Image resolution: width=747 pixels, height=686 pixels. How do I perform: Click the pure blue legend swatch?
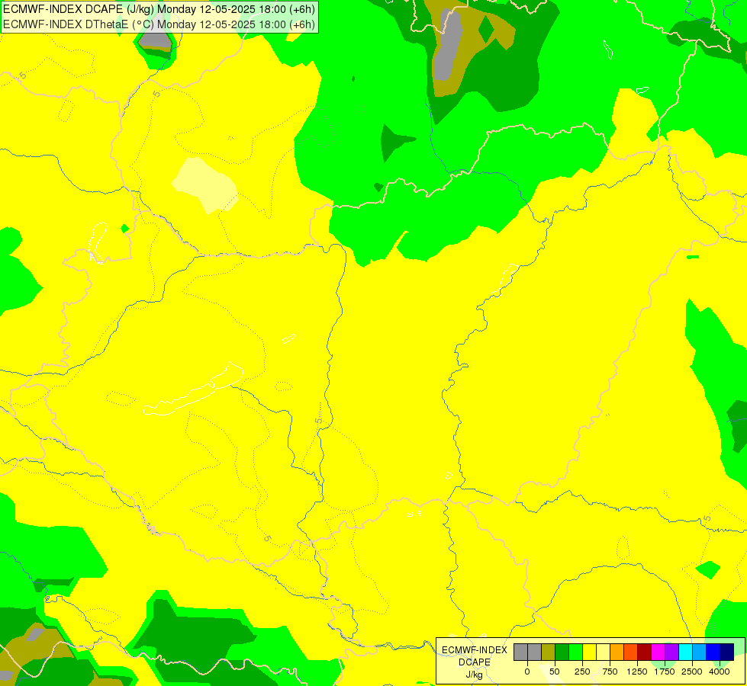coord(713,652)
